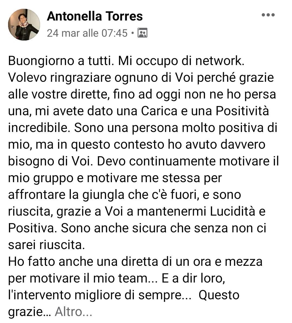
Task: Tap the words 'Carica e una Positività'
Action: click(x=205, y=111)
